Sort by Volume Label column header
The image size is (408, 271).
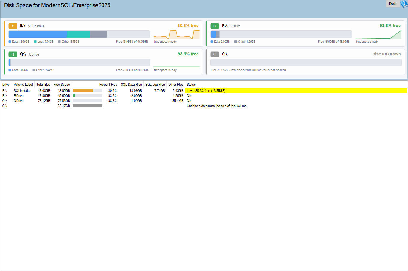(23, 85)
